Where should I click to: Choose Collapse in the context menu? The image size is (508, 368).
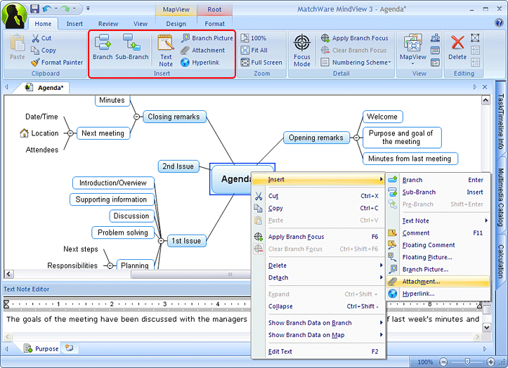(318, 306)
